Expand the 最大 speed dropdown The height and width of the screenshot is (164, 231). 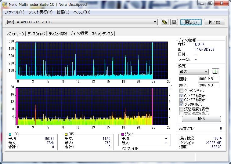point(193,72)
